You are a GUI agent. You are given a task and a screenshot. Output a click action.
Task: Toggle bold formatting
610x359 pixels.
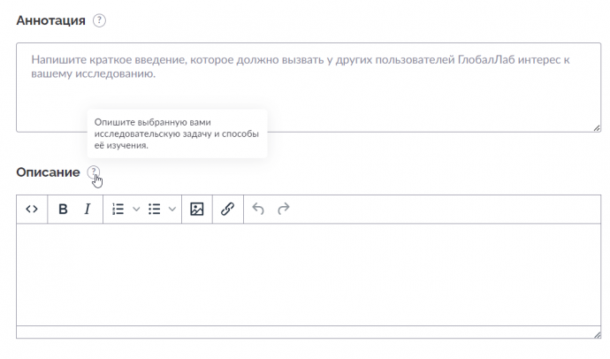pyautogui.click(x=63, y=210)
